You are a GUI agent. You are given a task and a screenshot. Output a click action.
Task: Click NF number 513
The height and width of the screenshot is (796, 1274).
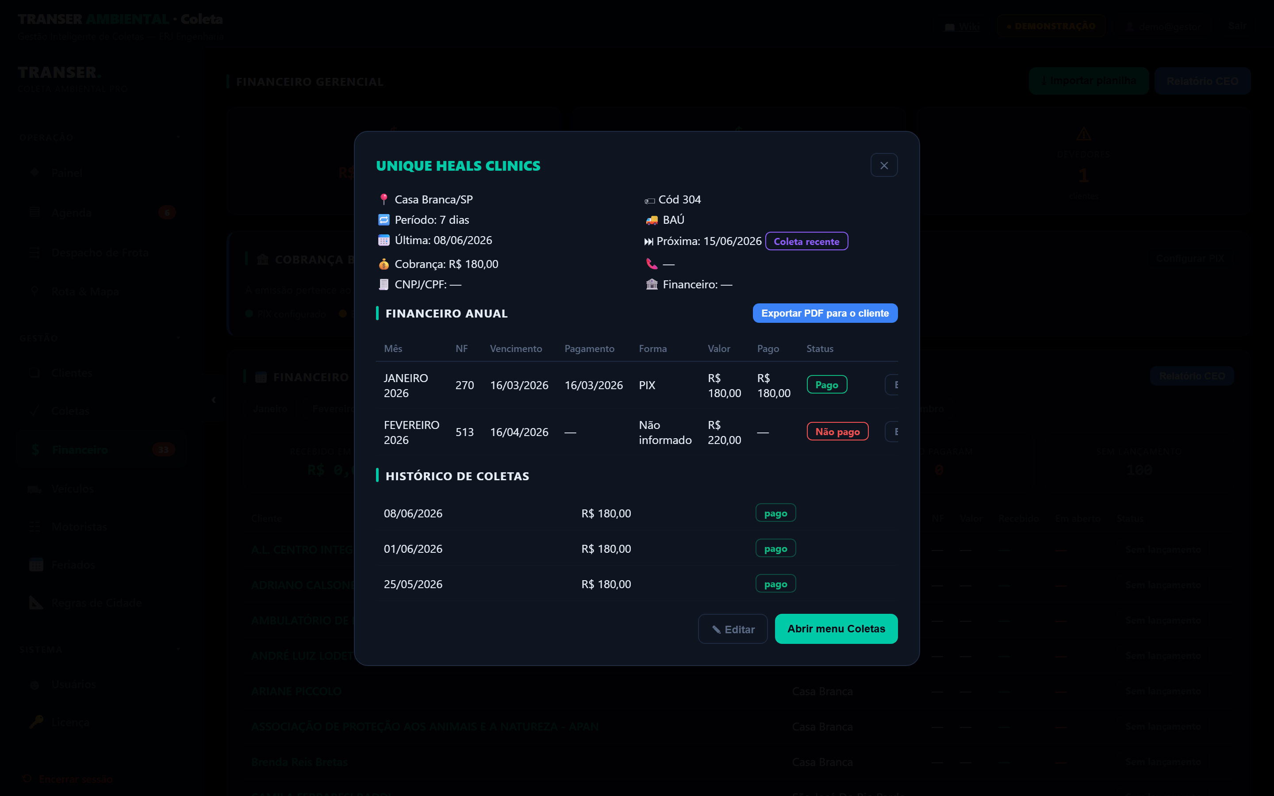464,432
